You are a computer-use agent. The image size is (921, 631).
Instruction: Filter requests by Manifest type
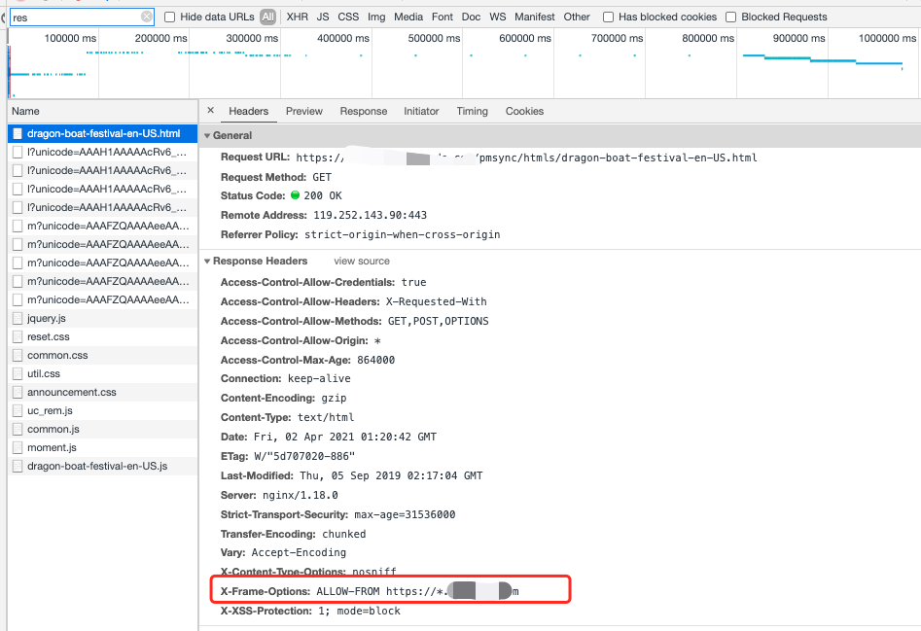click(535, 18)
